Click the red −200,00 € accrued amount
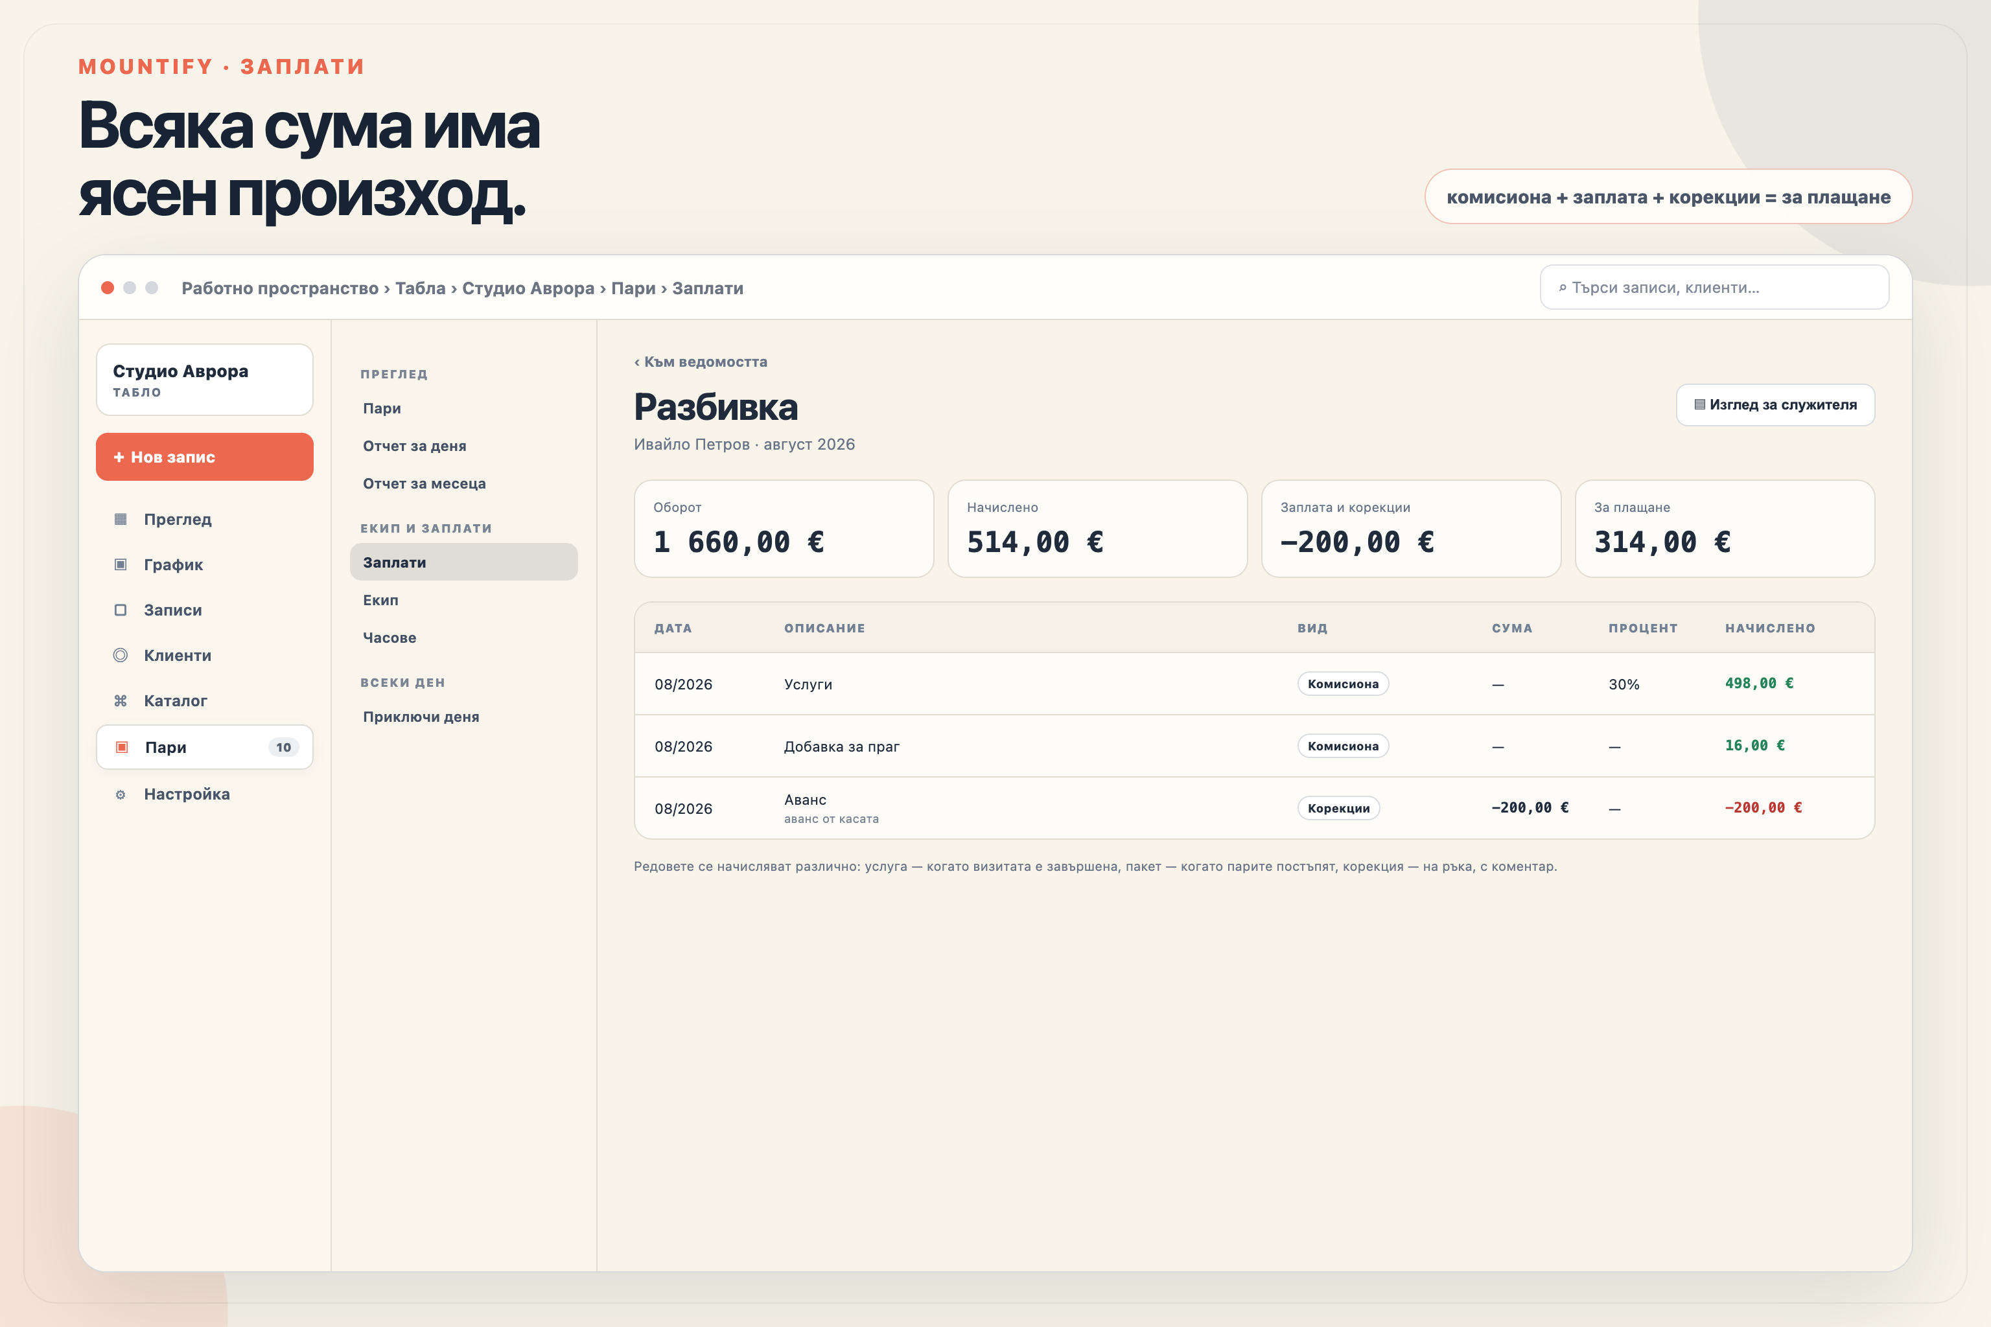The width and height of the screenshot is (1991, 1327). pyautogui.click(x=1764, y=807)
